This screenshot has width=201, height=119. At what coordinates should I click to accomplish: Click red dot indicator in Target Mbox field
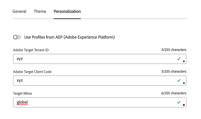click(x=184, y=105)
